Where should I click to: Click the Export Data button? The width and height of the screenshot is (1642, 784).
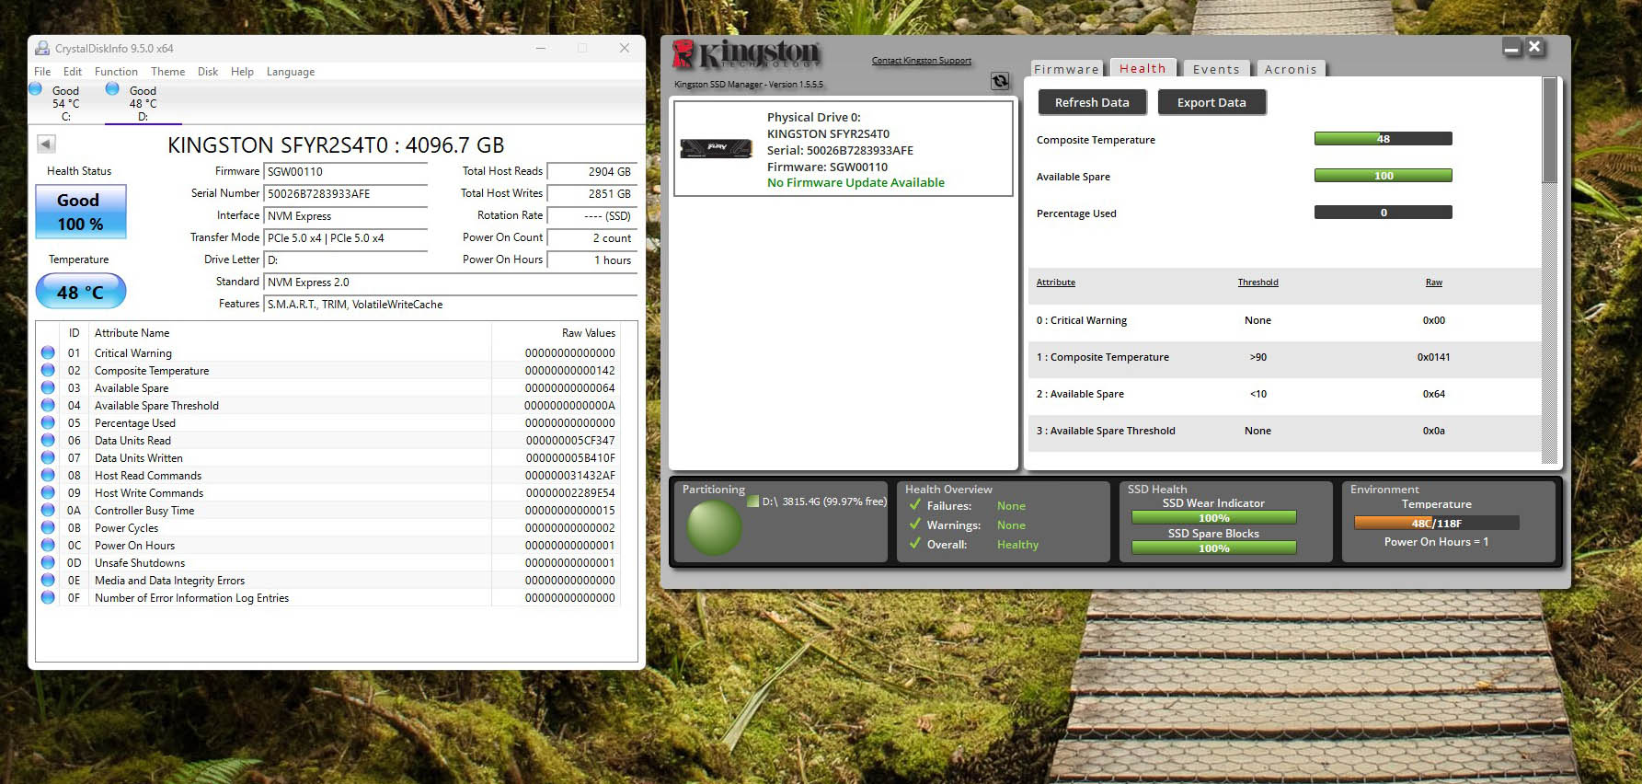[x=1211, y=102]
